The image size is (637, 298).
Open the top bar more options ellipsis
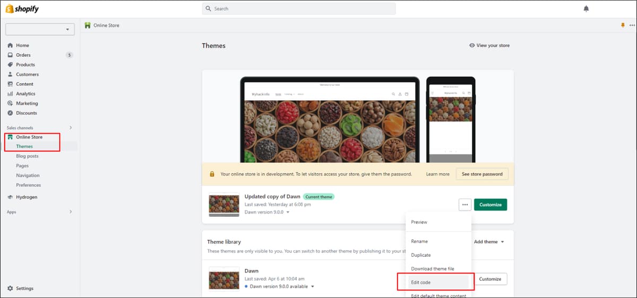click(632, 25)
